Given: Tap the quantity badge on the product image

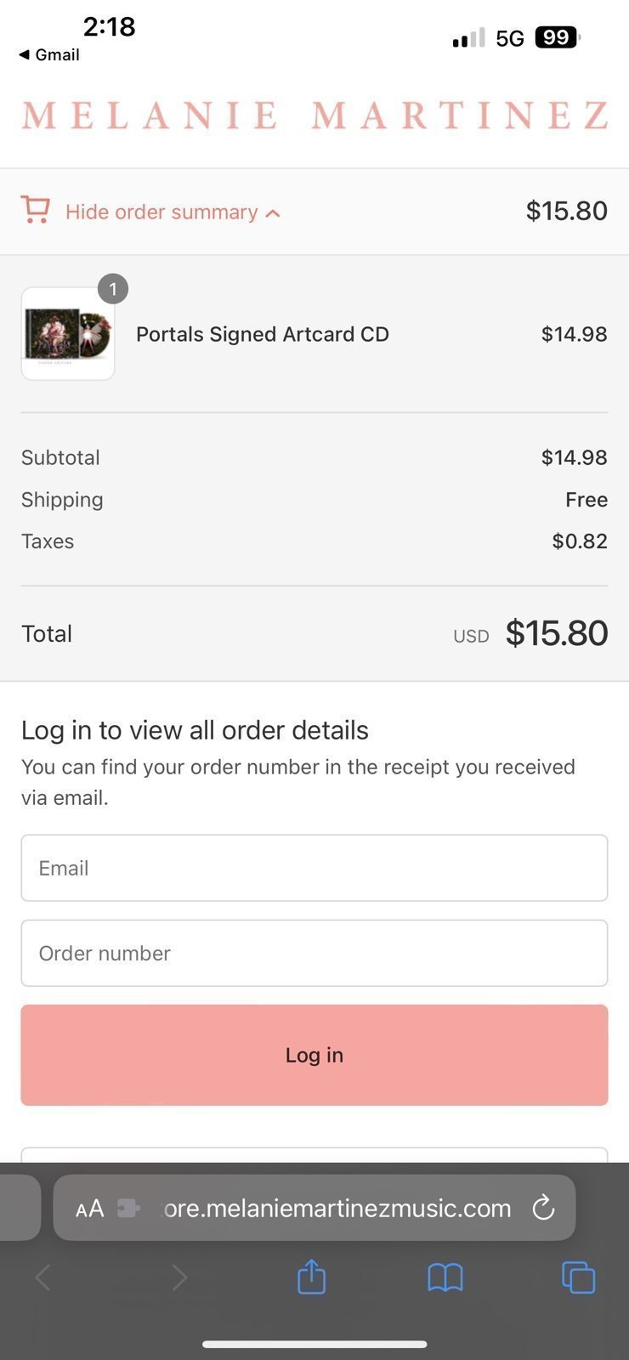Looking at the screenshot, I should click(x=113, y=289).
